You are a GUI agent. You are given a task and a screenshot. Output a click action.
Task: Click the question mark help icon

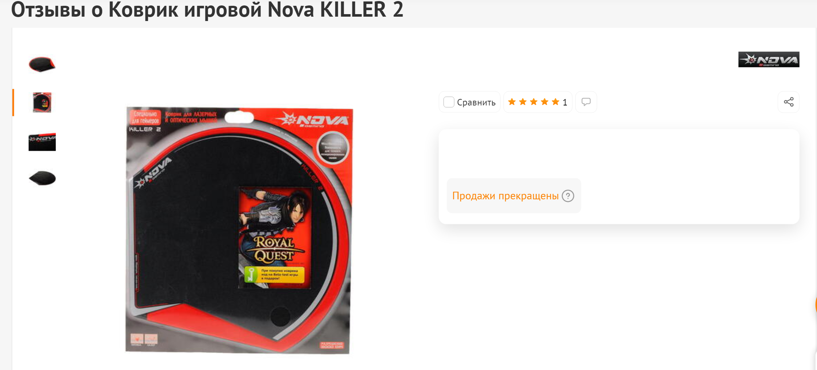[x=568, y=196]
